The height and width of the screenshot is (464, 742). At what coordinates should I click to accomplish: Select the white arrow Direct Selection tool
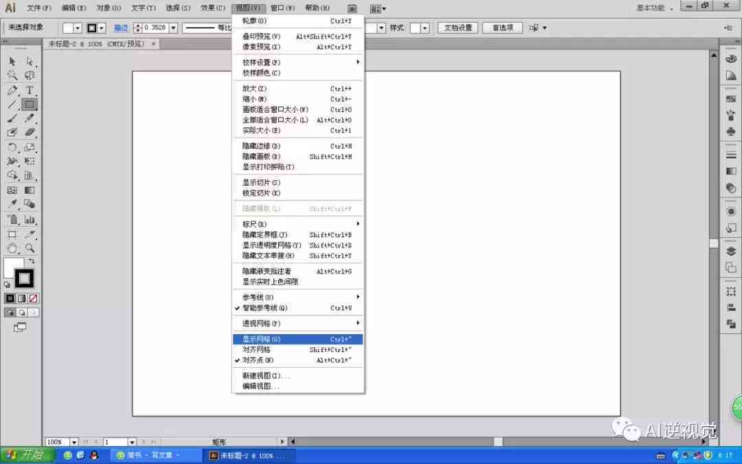point(30,62)
